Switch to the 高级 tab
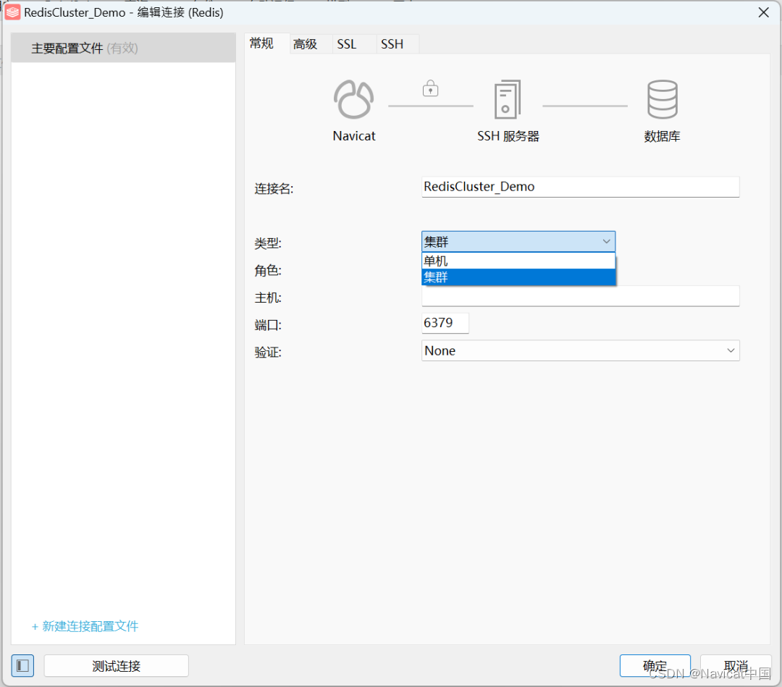Viewport: 782px width, 687px height. tap(306, 43)
